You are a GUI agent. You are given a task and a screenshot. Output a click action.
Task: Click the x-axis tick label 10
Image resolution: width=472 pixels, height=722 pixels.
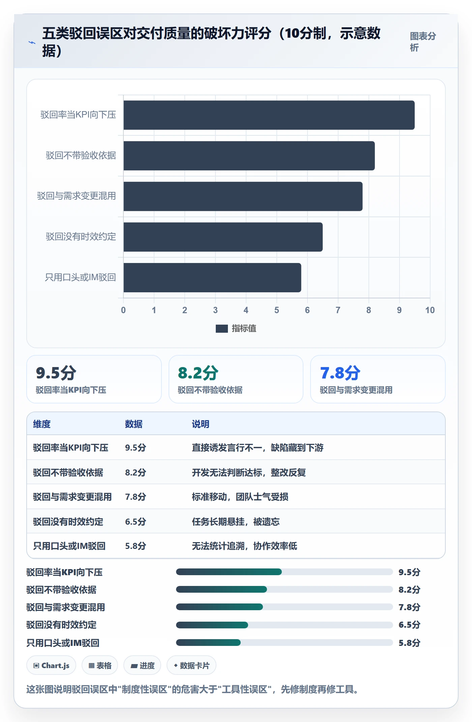tap(430, 310)
